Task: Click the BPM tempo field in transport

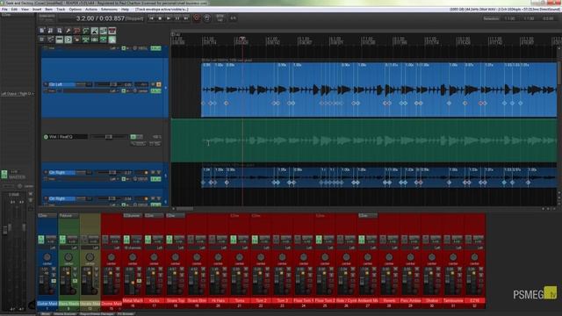Action: tap(220, 18)
